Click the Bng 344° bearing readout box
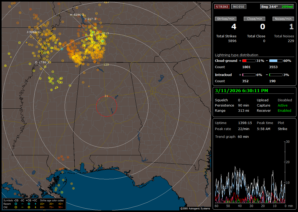298x212 pixels. click(x=277, y=7)
